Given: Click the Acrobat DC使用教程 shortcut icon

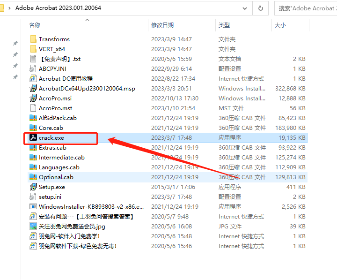Looking at the screenshot, I should coord(33,79).
